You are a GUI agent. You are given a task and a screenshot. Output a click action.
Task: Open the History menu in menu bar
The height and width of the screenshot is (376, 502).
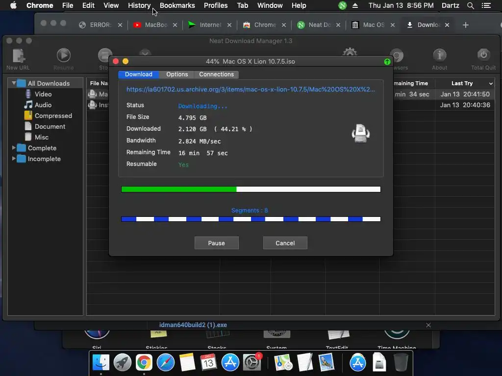click(139, 5)
